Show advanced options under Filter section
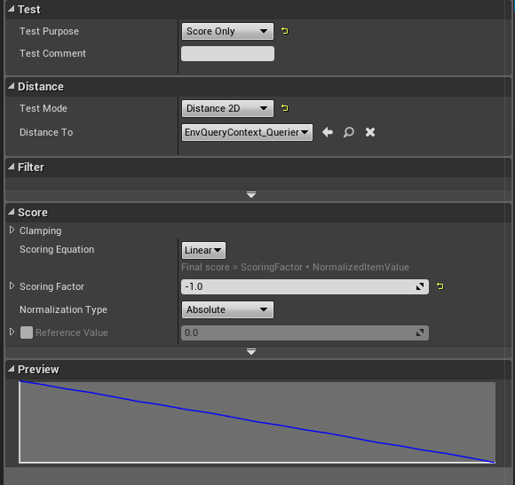The height and width of the screenshot is (485, 515). point(251,195)
